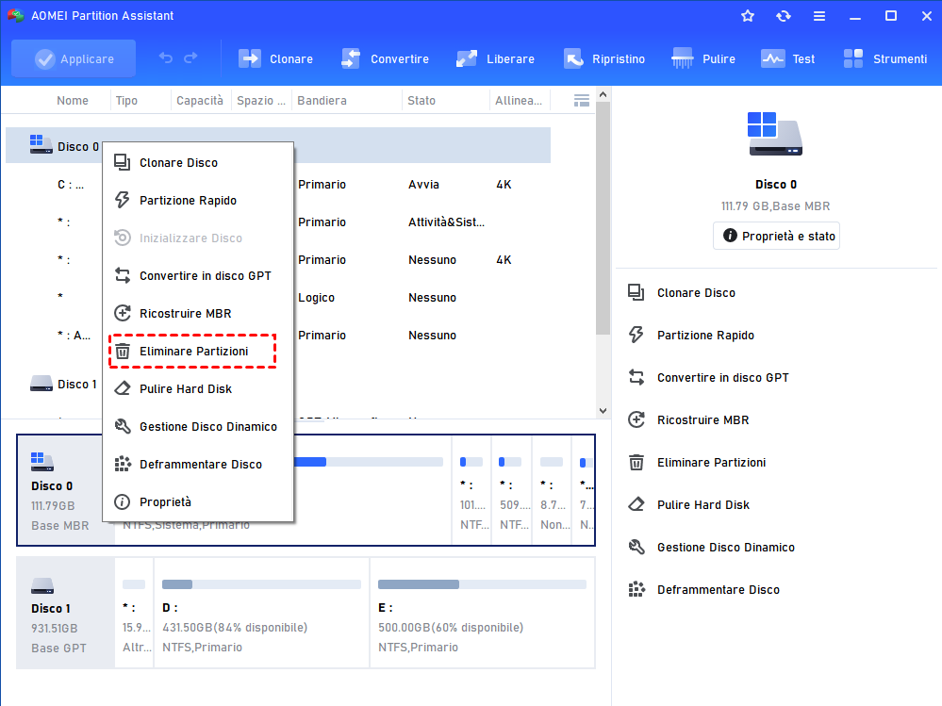Open the Pulire toolbar menu
Viewport: 942px width, 706px height.
click(x=702, y=58)
